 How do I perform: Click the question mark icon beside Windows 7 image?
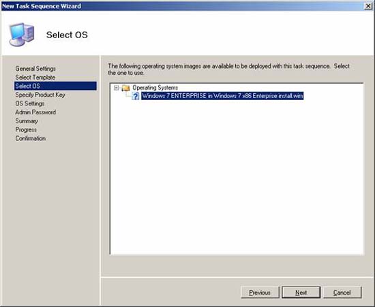136,96
